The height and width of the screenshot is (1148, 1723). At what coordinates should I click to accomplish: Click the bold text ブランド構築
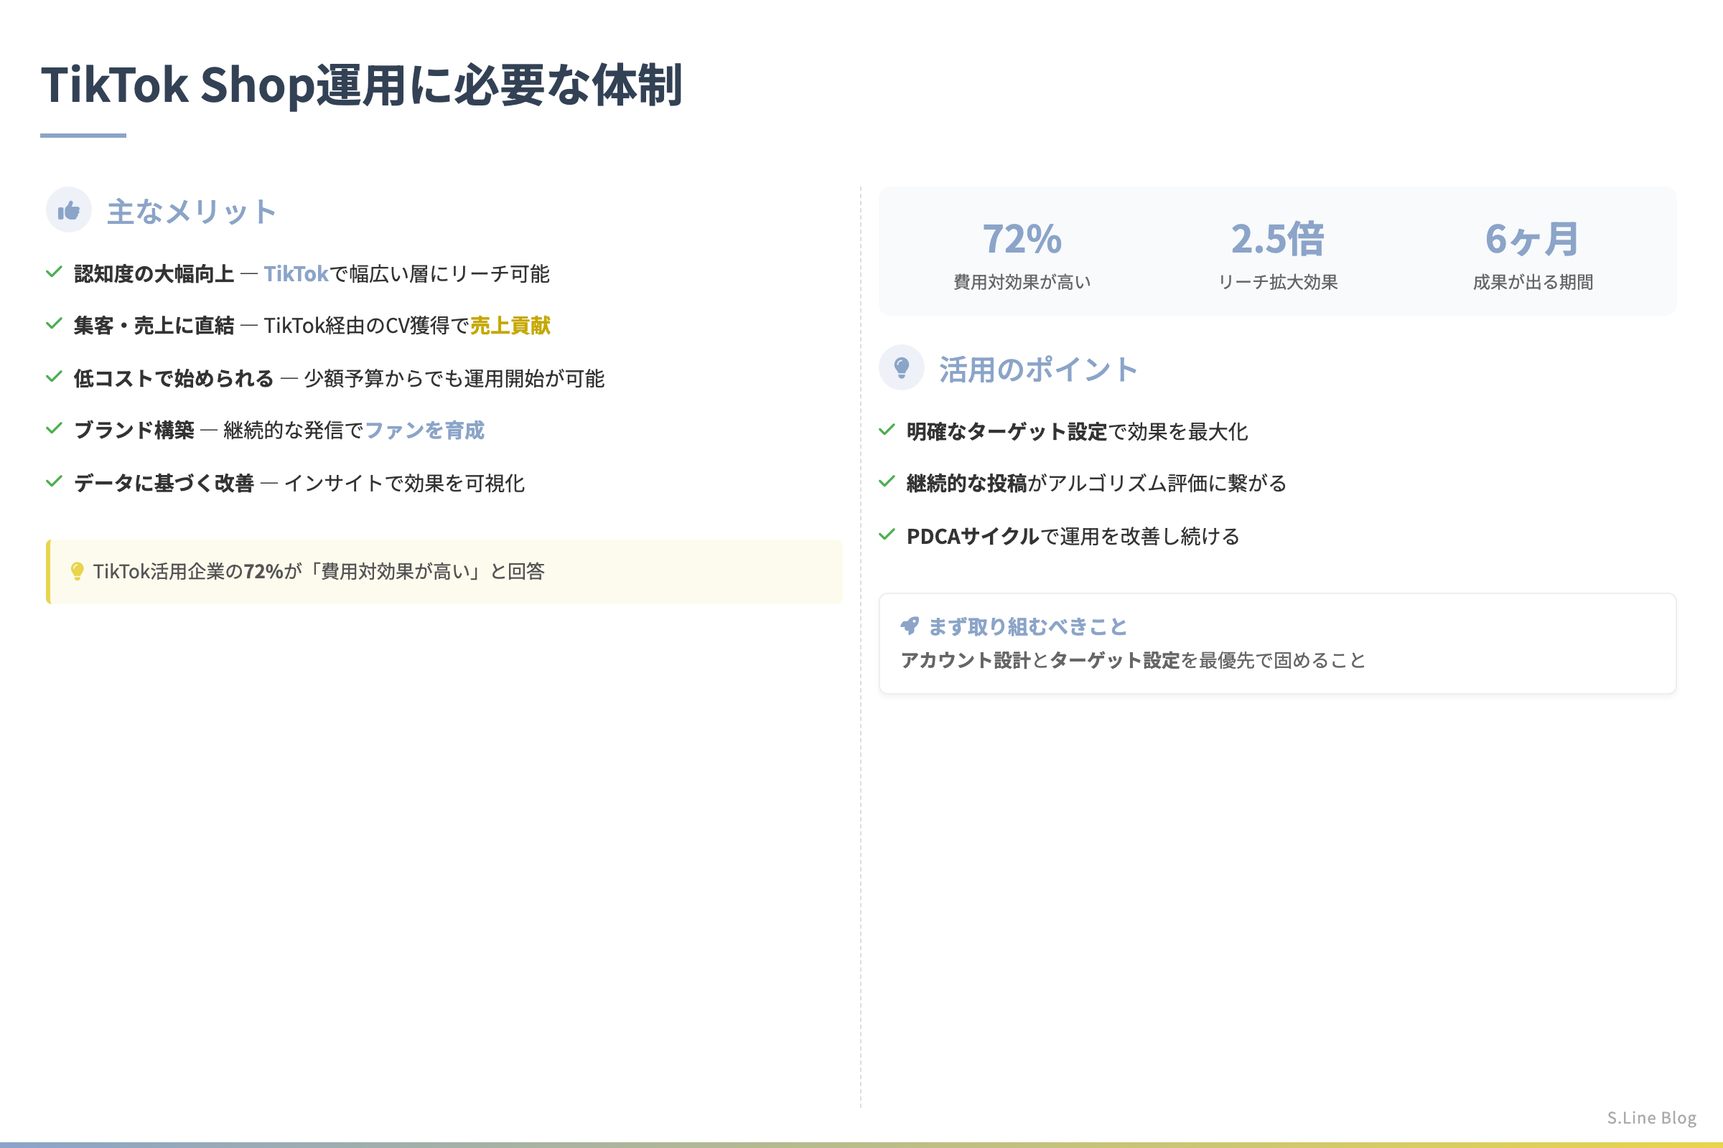point(134,430)
